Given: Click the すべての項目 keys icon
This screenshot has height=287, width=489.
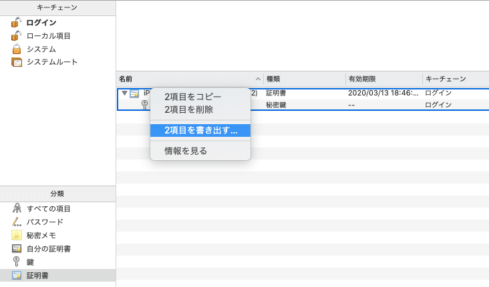Looking at the screenshot, I should (x=17, y=208).
